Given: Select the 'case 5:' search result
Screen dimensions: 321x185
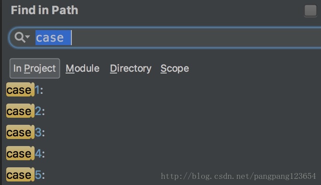Looking at the screenshot, I should tap(26, 175).
